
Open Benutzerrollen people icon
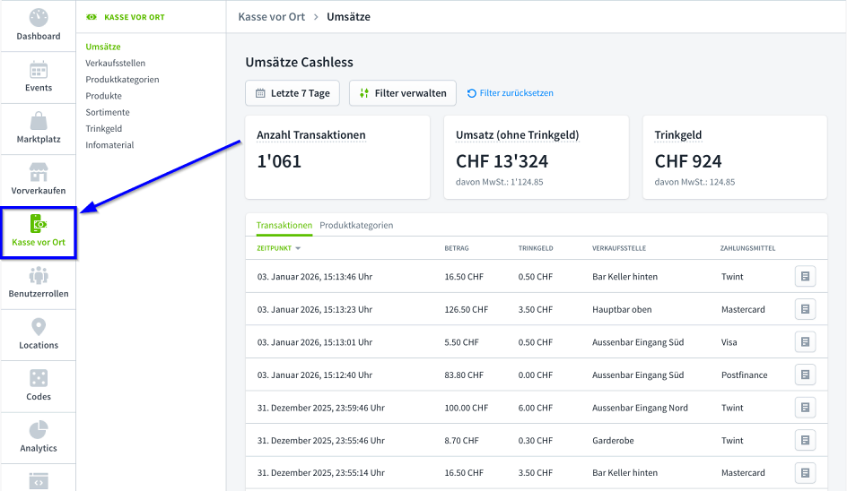[39, 275]
